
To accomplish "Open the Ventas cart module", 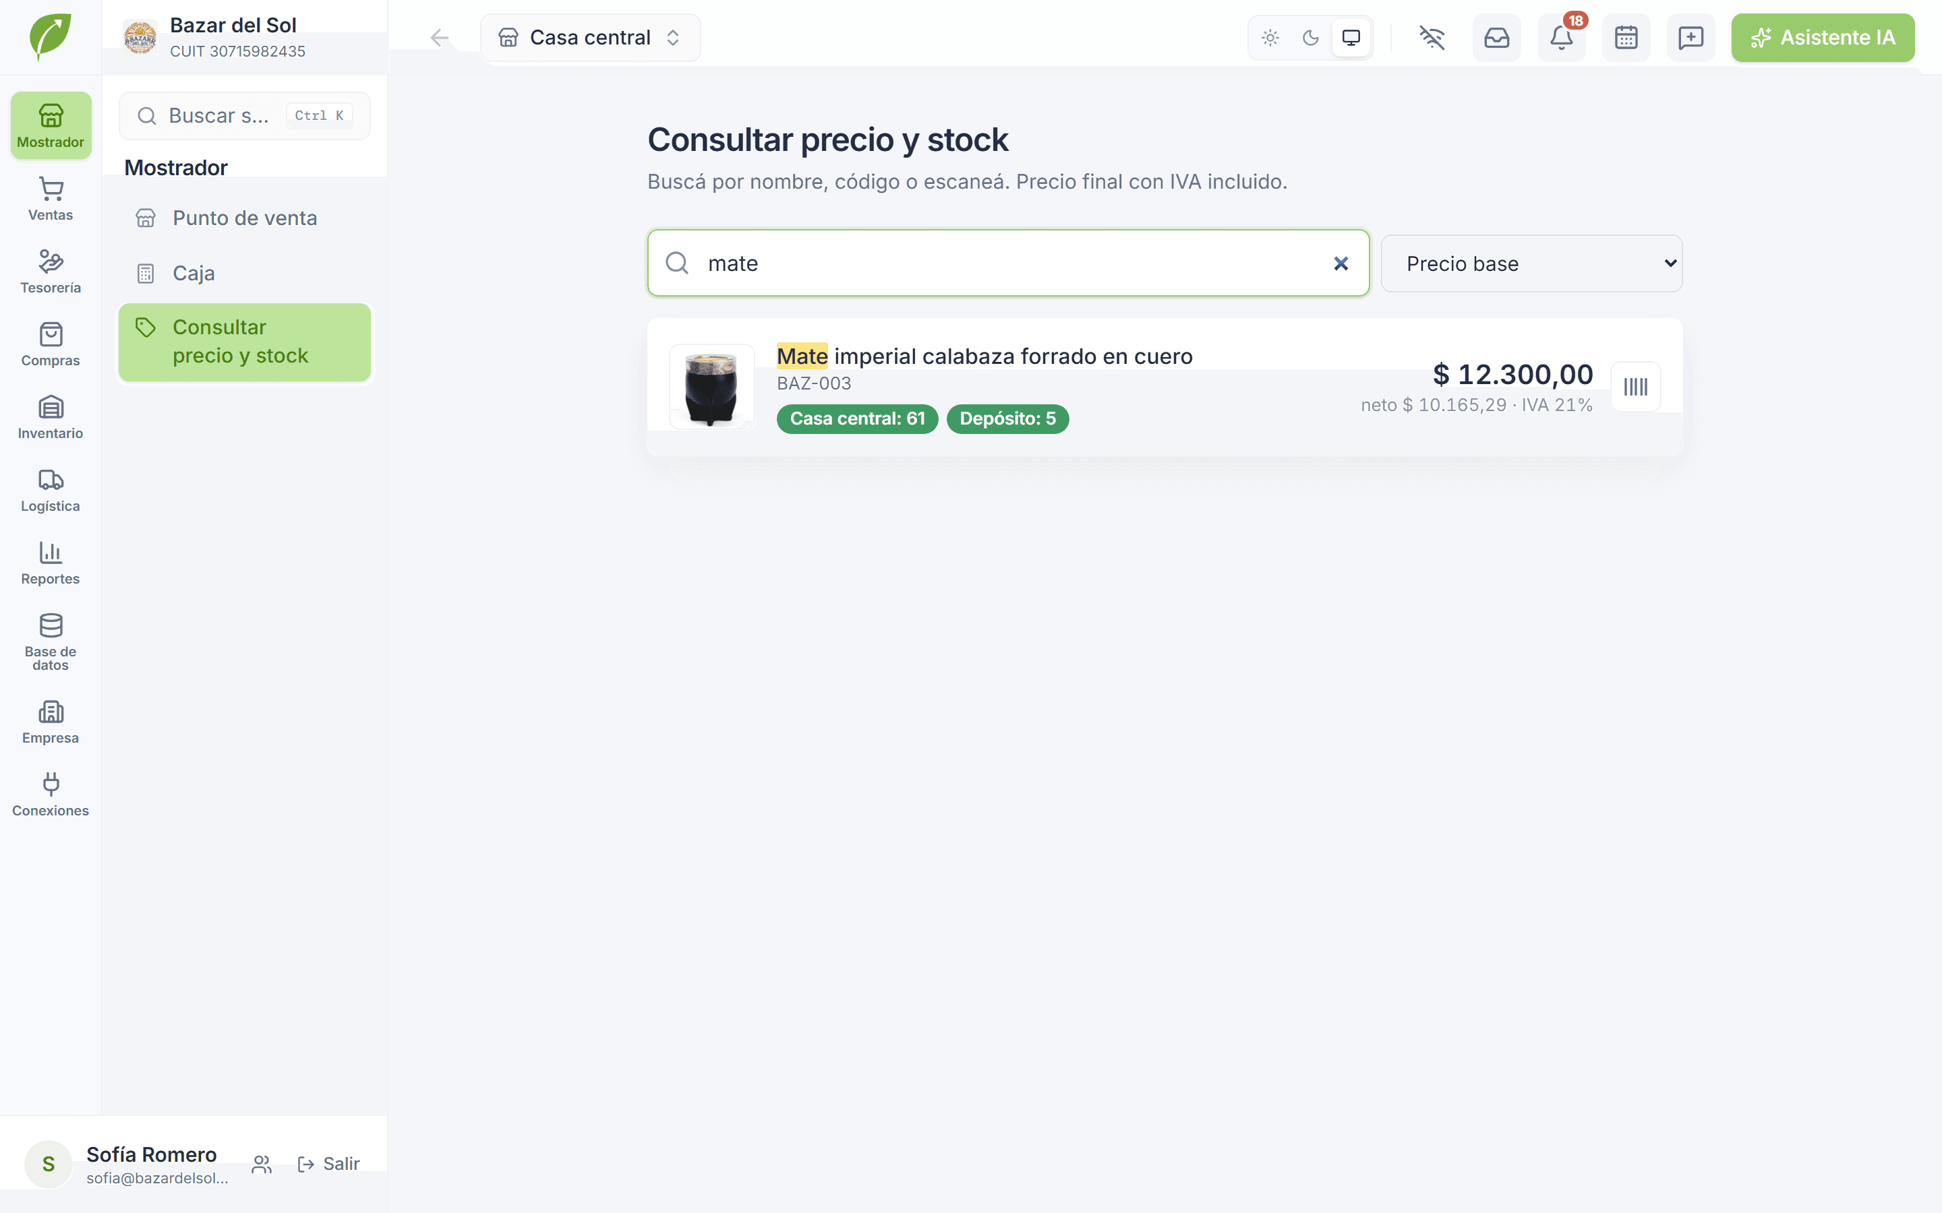I will [51, 198].
